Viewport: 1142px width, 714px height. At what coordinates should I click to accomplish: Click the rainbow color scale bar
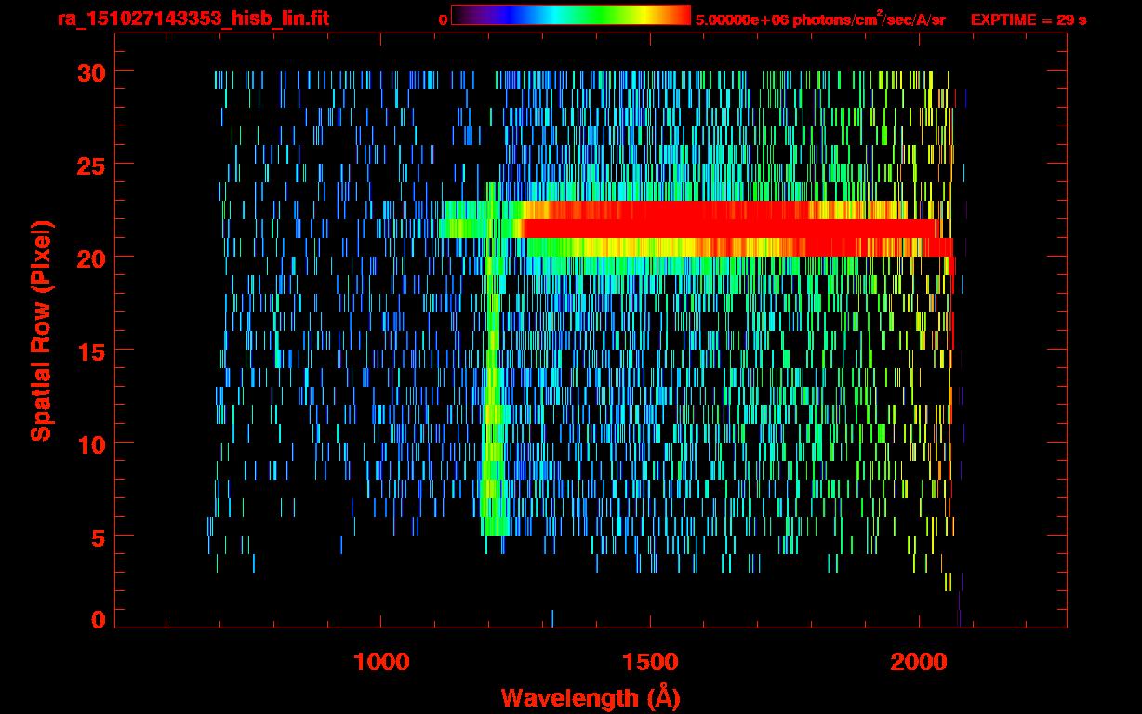click(571, 16)
